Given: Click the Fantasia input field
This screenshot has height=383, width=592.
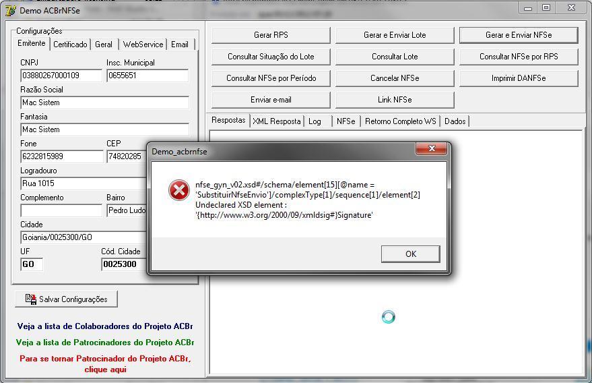Looking at the screenshot, I should (x=104, y=129).
